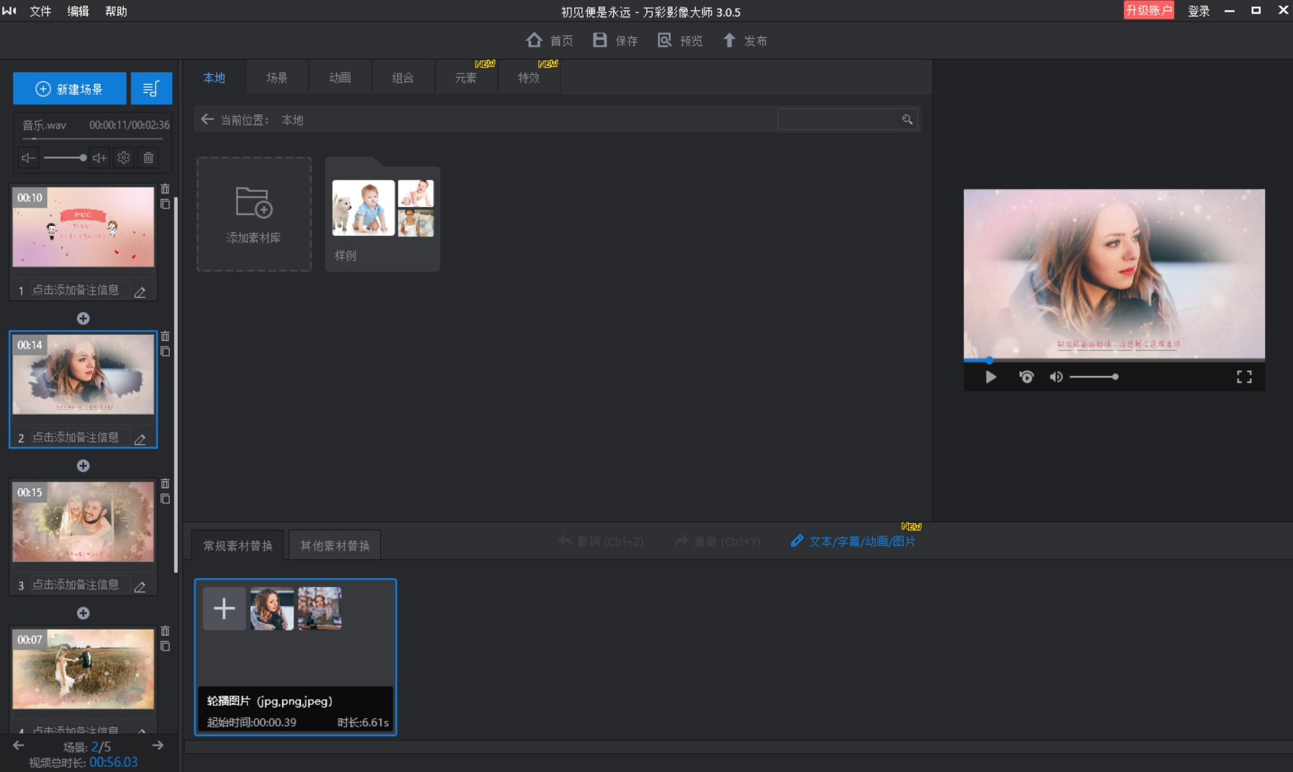Play the preview video
This screenshot has height=772, width=1293.
coord(991,377)
